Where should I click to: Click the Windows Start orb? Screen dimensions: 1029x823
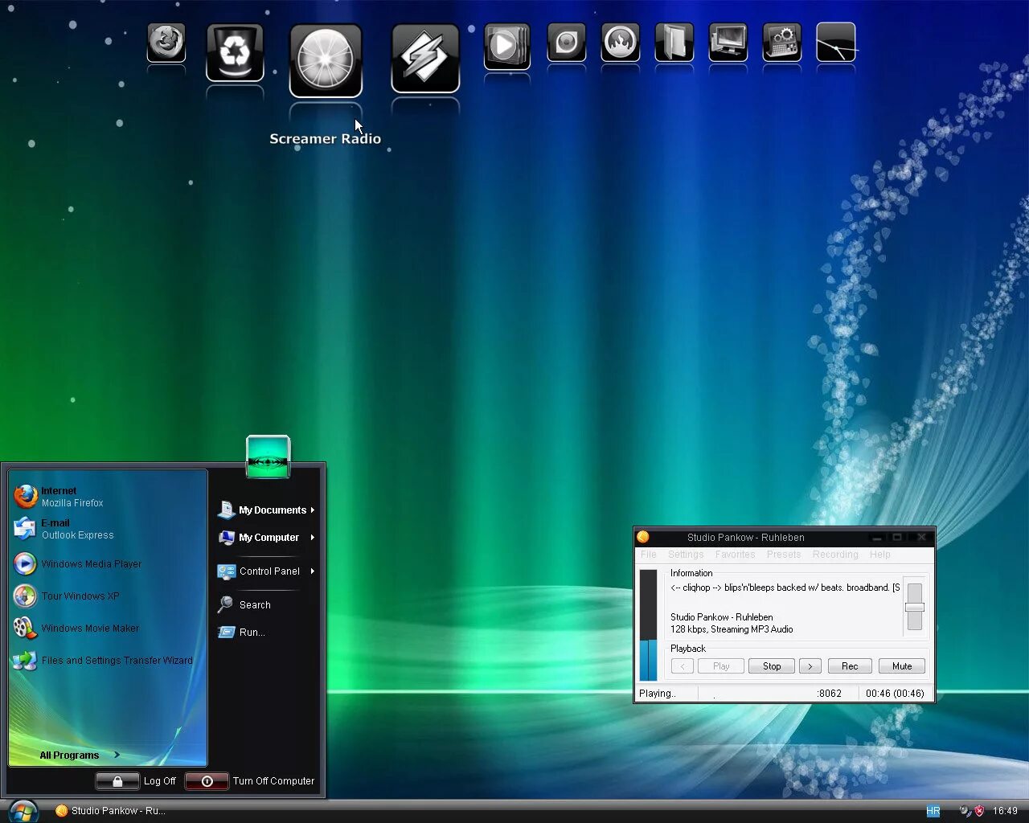23,810
